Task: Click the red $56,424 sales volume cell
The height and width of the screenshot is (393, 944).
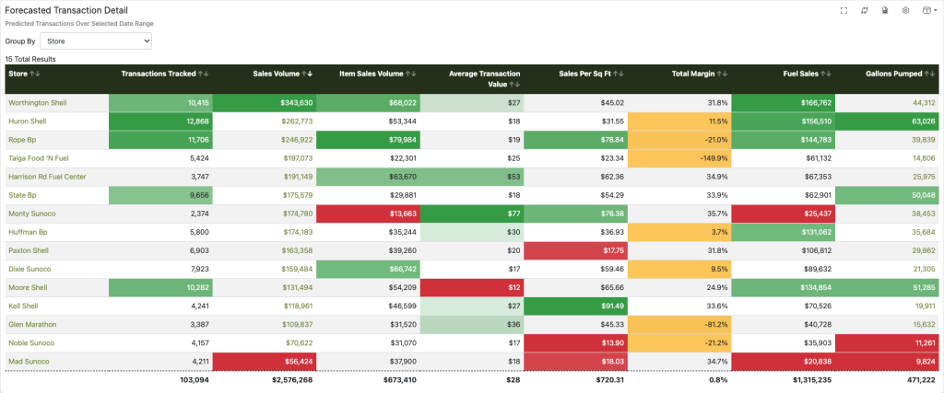Action: point(265,362)
